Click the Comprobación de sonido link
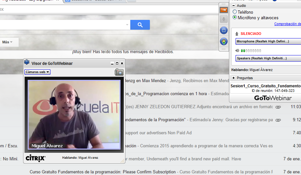Screen dimensions: 301x175 pos(287,24)
